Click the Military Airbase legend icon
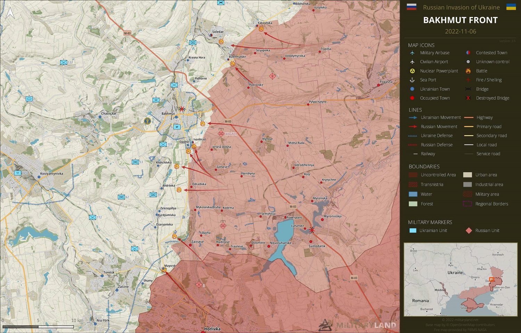This screenshot has height=333, width=521. pos(412,53)
